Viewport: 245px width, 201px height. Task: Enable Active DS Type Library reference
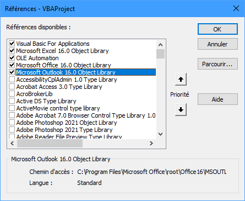[12, 101]
